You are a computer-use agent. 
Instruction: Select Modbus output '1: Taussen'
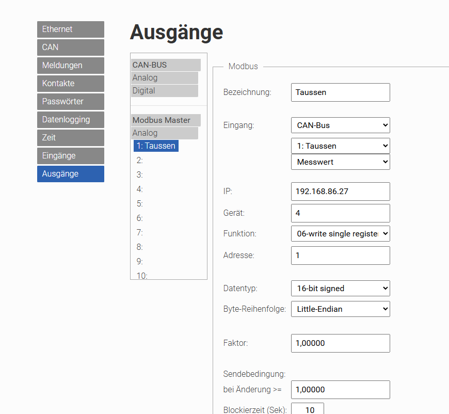(x=156, y=146)
